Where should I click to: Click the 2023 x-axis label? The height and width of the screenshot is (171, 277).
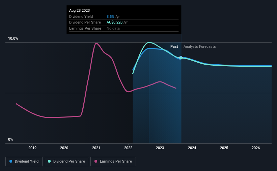click(x=160, y=148)
